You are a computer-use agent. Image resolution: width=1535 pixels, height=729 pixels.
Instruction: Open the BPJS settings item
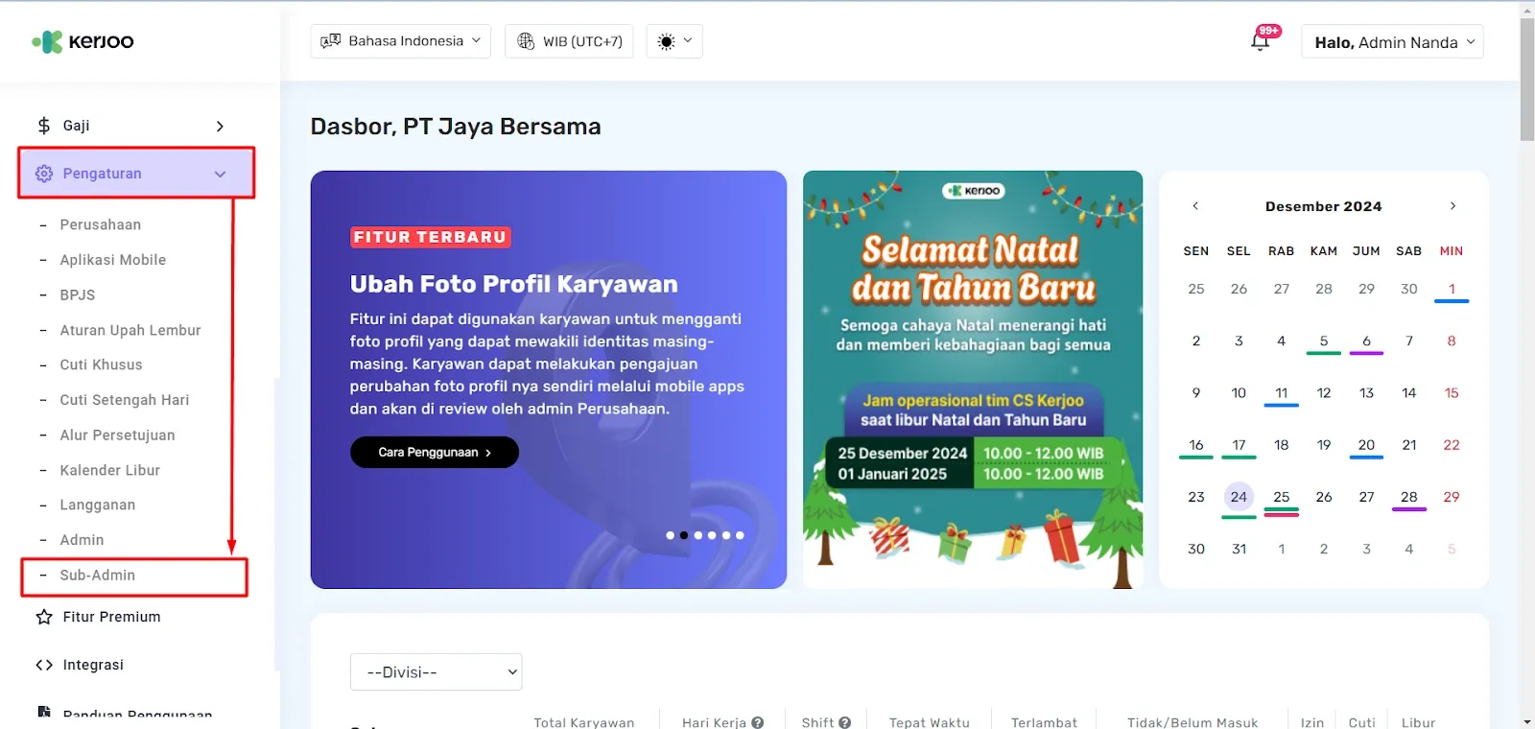point(78,295)
